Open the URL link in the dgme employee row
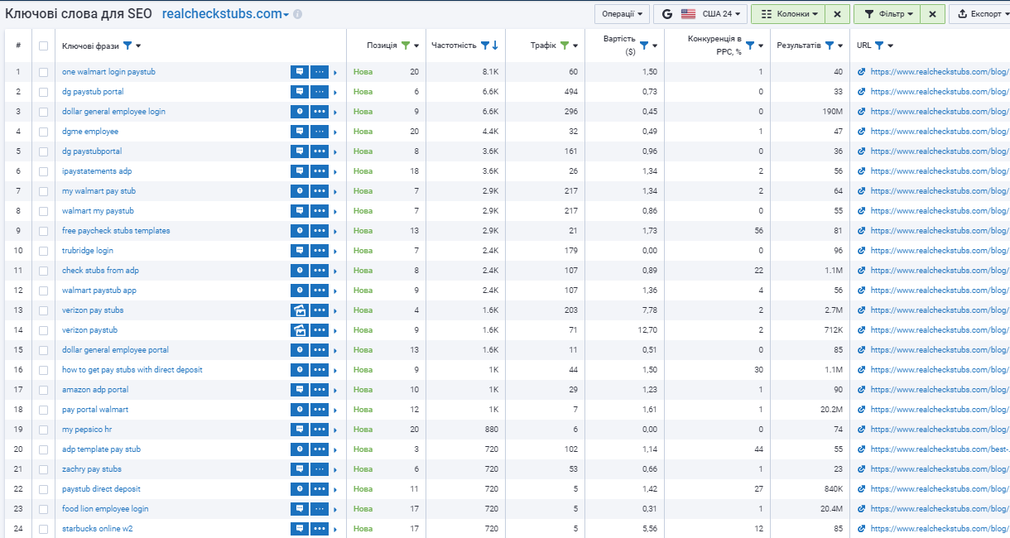Image resolution: width=1010 pixels, height=538 pixels. [x=940, y=132]
